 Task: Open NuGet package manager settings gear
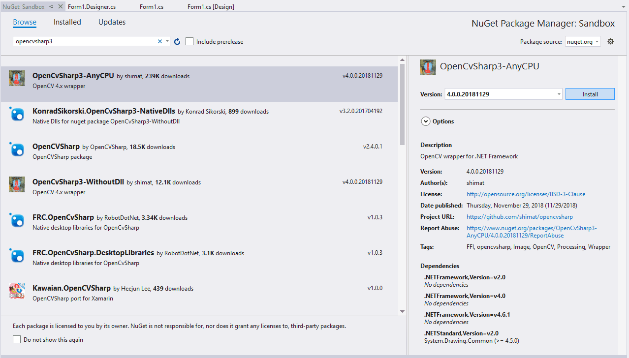click(610, 41)
